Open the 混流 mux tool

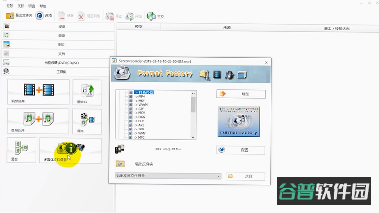87,121
